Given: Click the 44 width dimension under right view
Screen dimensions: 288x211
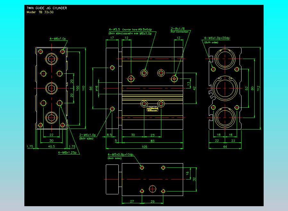Looking at the screenshot, I should (x=225, y=147).
